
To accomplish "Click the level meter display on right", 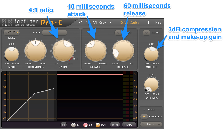I will 128,96.
